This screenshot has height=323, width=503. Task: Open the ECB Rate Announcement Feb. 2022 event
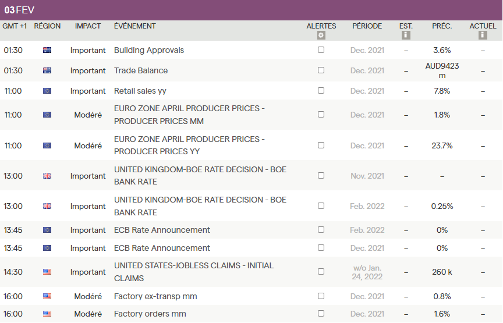pyautogui.click(x=162, y=230)
